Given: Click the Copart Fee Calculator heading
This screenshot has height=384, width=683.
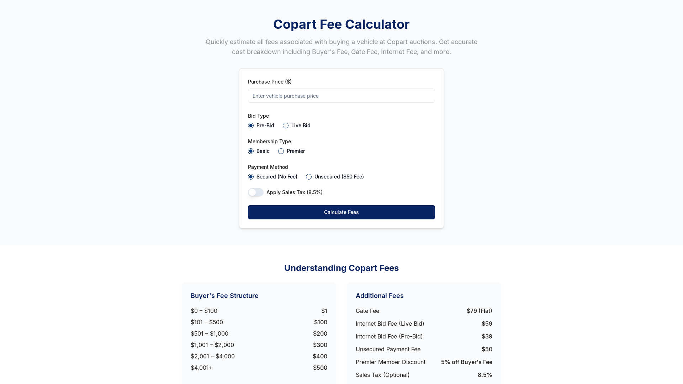Looking at the screenshot, I should (x=341, y=24).
